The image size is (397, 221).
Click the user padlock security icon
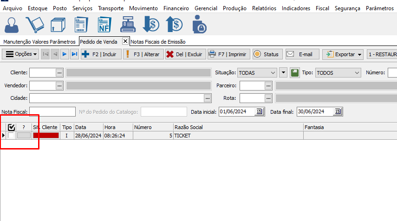click(x=200, y=24)
